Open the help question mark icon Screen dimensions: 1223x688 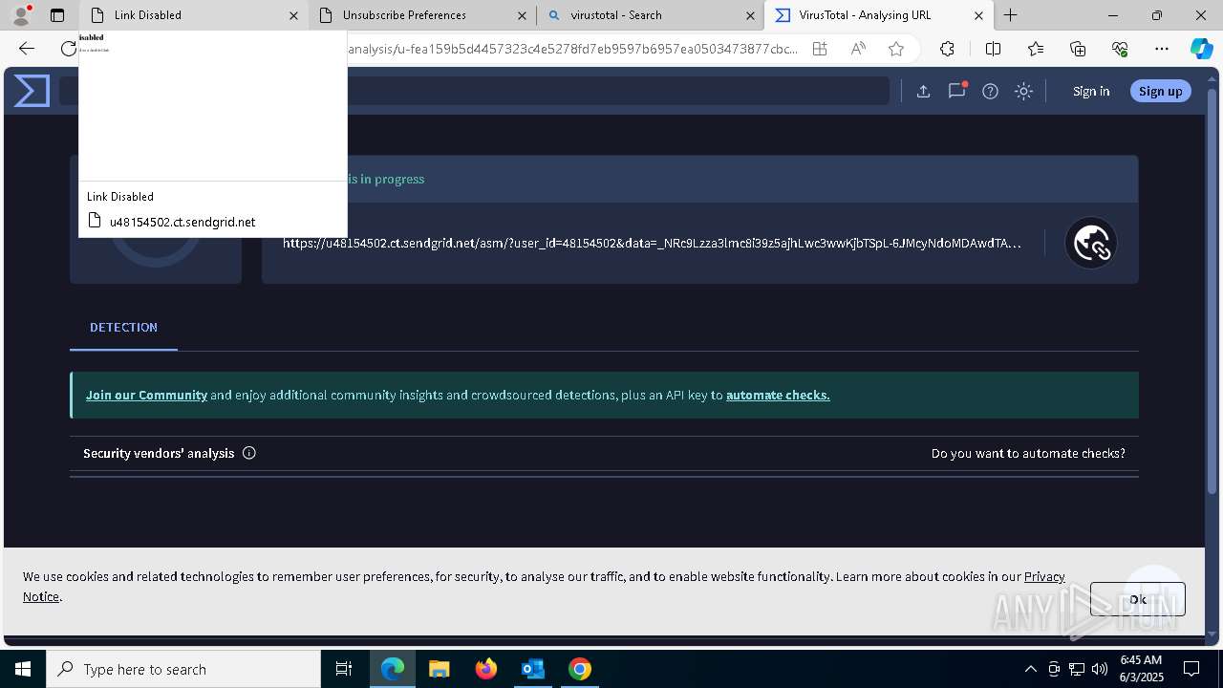990,92
